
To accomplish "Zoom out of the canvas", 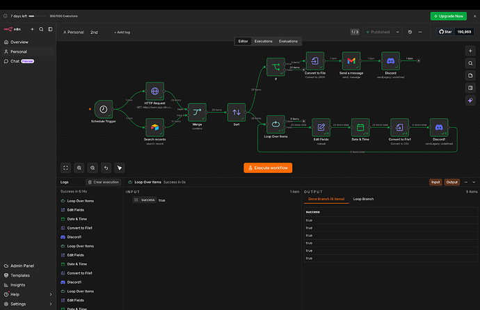I will tap(93, 168).
